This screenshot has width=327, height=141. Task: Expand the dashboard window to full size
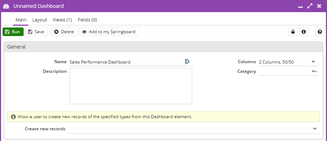[310, 6]
